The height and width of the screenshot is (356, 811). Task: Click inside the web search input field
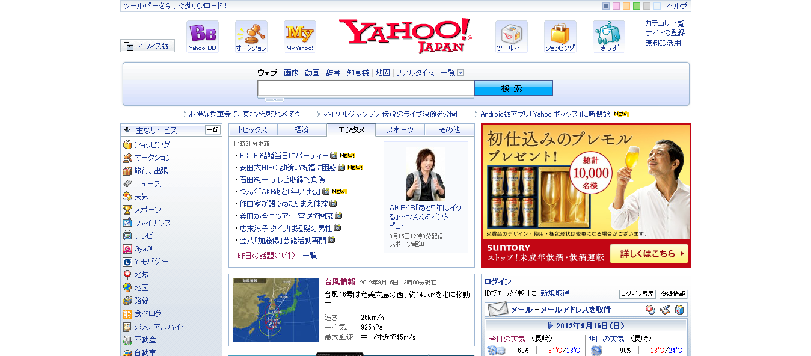coord(366,88)
